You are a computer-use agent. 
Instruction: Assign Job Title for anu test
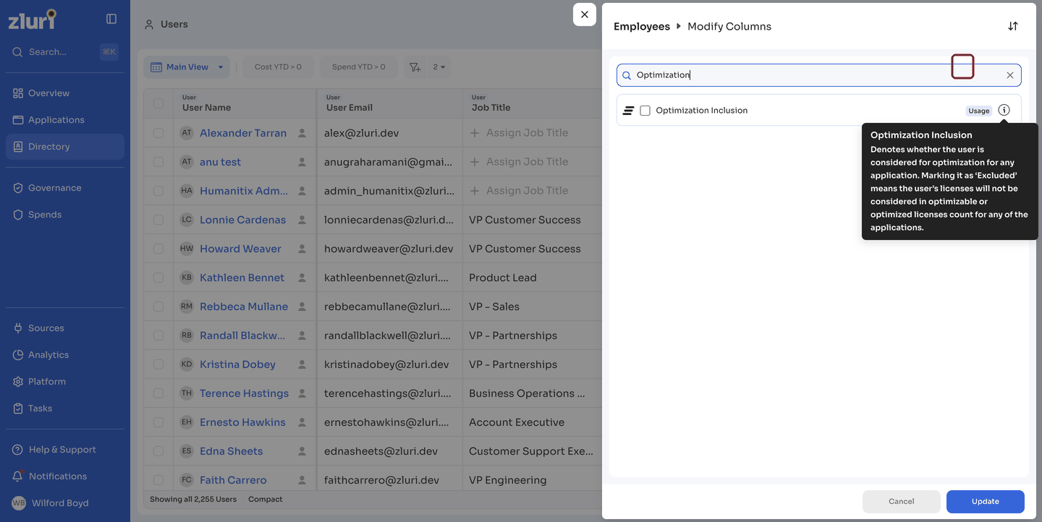(519, 162)
